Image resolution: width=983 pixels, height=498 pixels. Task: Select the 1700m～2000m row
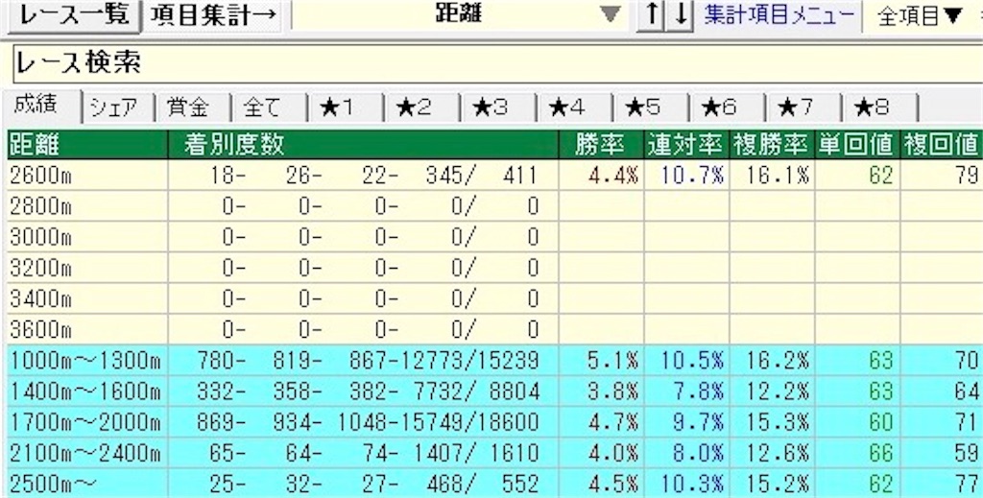[x=495, y=422]
